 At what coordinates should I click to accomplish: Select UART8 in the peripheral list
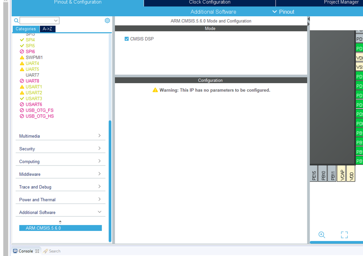tap(32, 81)
